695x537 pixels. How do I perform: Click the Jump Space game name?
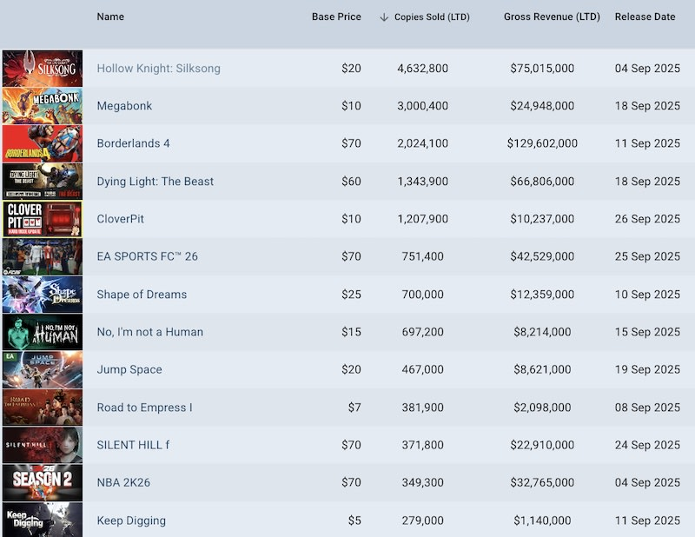click(x=129, y=369)
